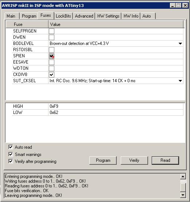Image resolution: width=190 pixels, height=202 pixels.
Task: Enable the EESAVE fuse checkbox
Action: point(51,62)
